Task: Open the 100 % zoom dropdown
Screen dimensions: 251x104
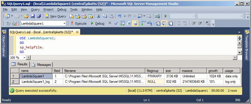Action: (24, 58)
